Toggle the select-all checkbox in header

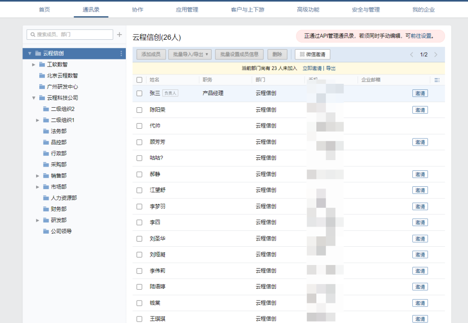click(139, 80)
